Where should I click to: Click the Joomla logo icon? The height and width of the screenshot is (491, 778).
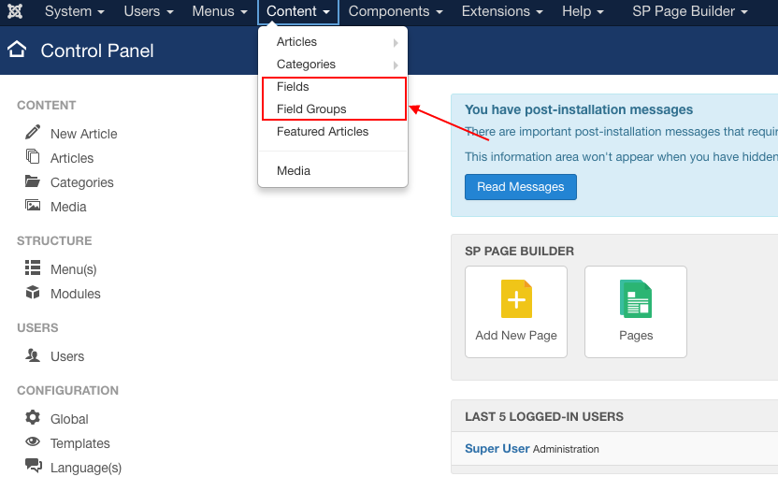coord(16,12)
